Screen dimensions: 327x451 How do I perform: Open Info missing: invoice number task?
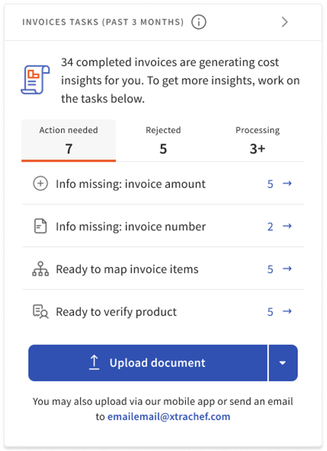tap(131, 226)
